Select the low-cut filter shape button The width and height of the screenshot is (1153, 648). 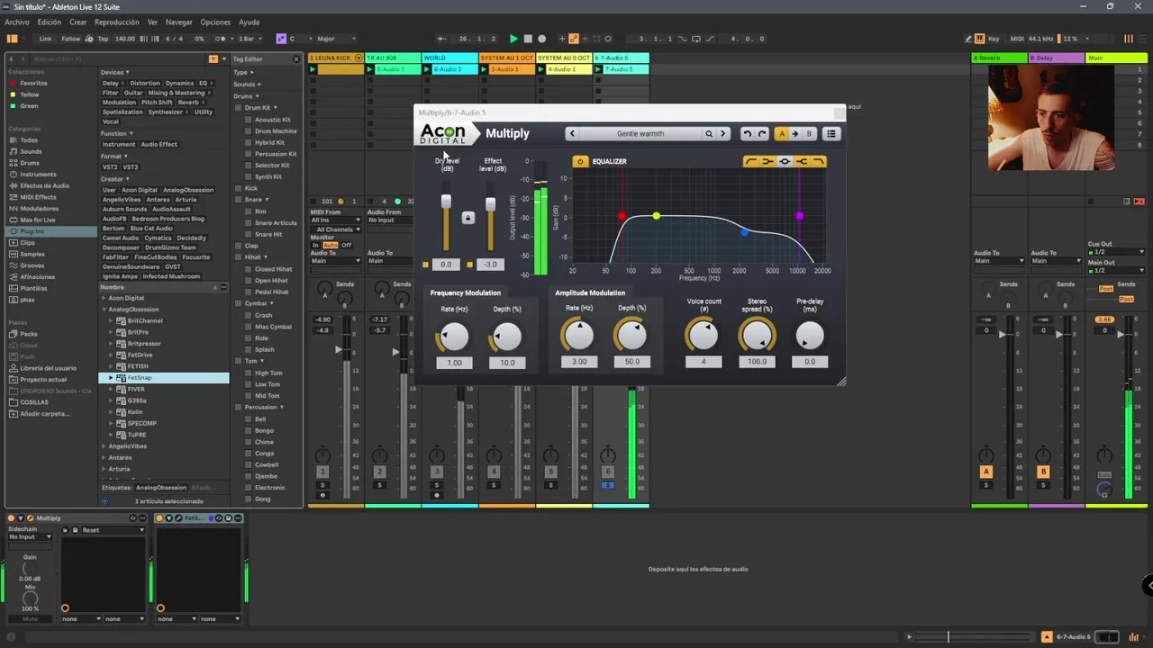[x=751, y=162]
